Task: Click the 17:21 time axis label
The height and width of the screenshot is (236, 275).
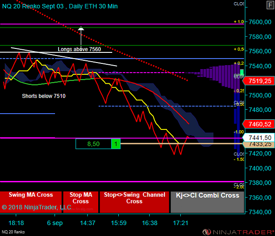Action: [180, 223]
